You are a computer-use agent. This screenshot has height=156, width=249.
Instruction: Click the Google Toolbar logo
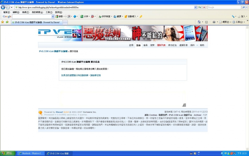pos(7,17)
